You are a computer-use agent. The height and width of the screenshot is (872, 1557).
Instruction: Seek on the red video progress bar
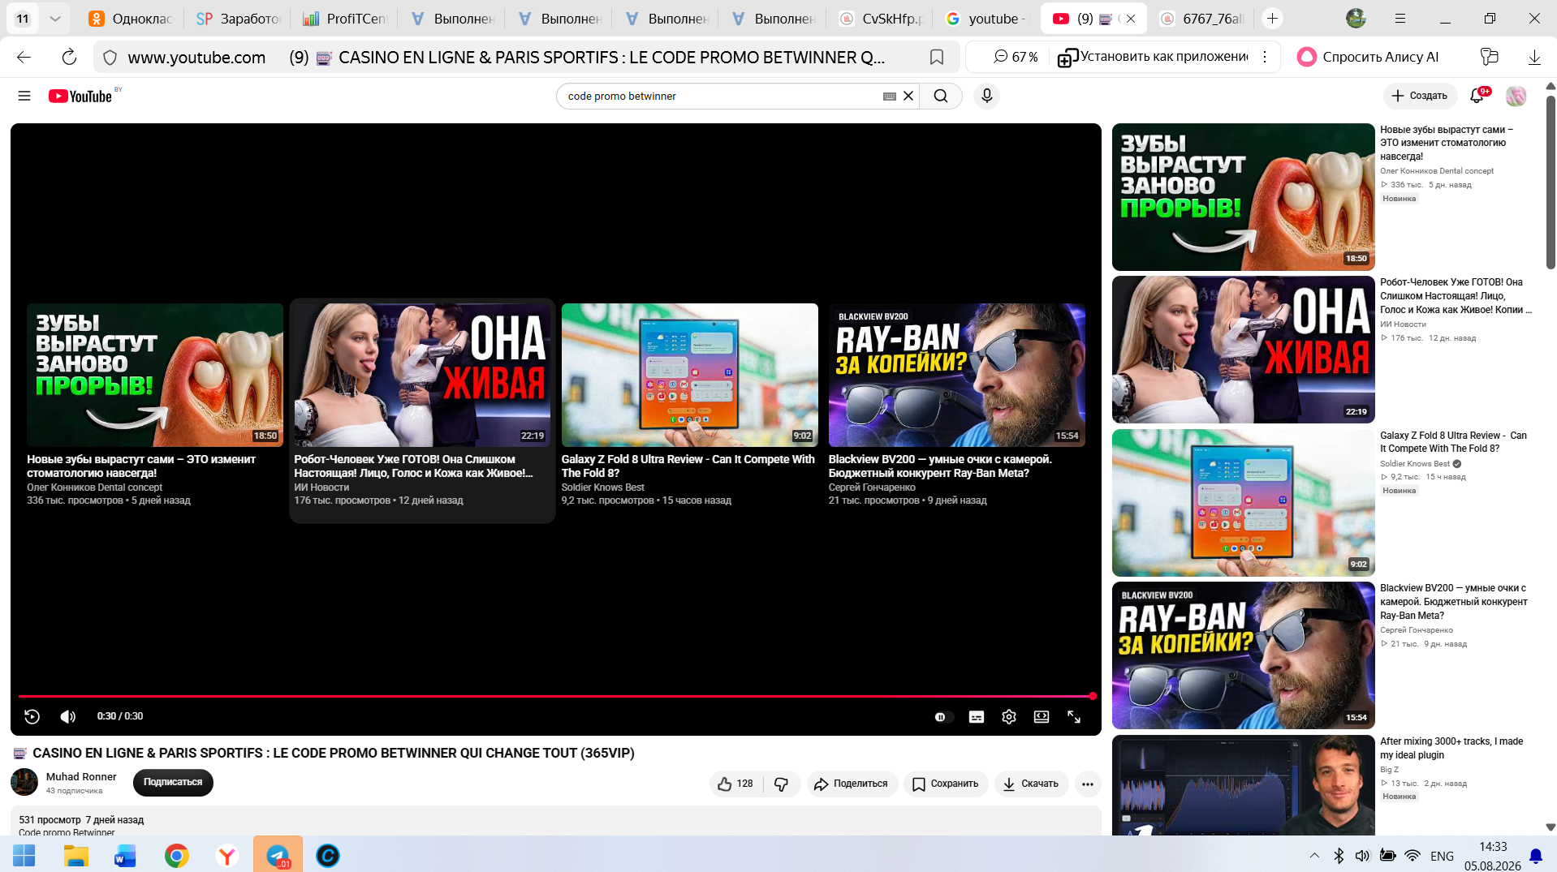click(556, 696)
